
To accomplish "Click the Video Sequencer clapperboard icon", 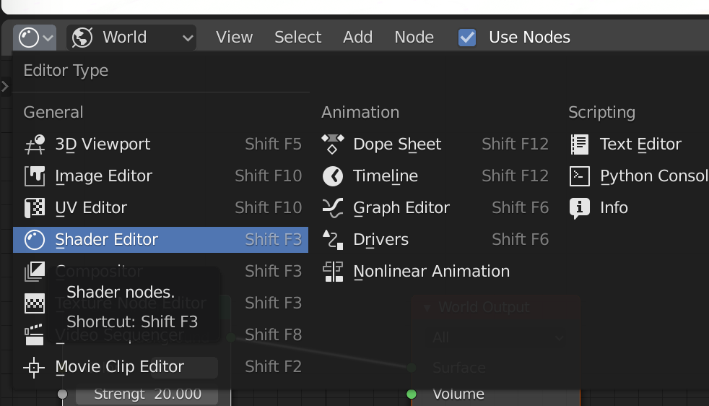I will coord(35,335).
